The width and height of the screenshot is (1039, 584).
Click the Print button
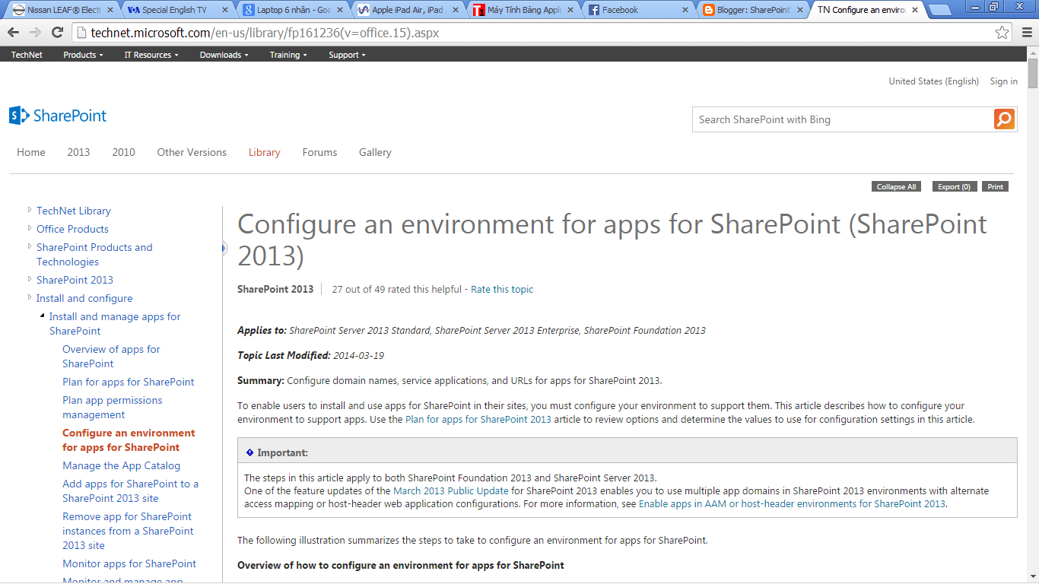point(996,186)
